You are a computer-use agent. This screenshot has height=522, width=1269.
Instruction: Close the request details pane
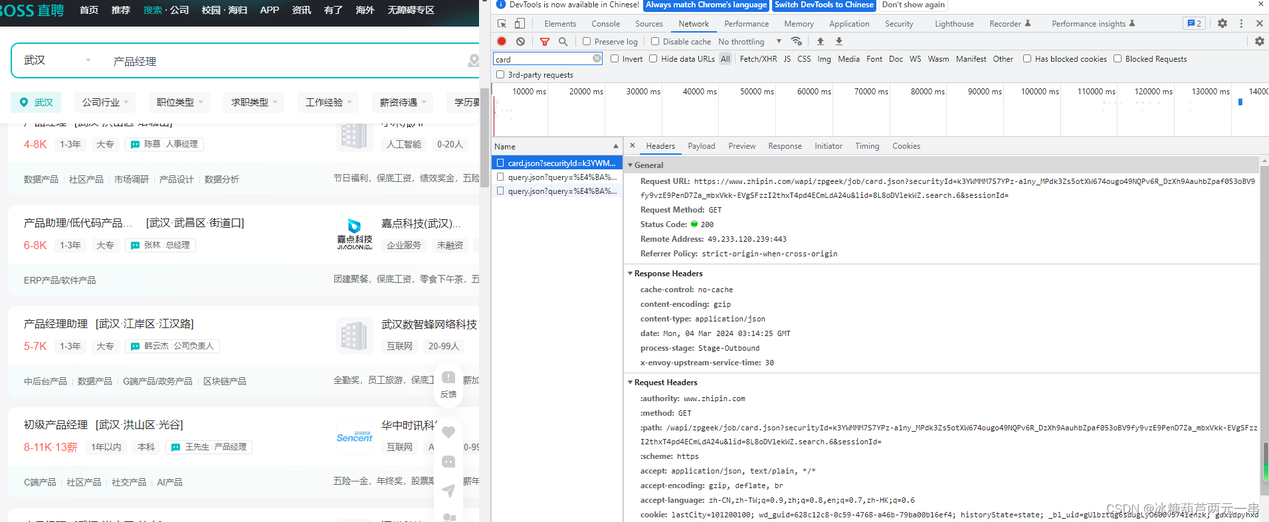click(633, 145)
